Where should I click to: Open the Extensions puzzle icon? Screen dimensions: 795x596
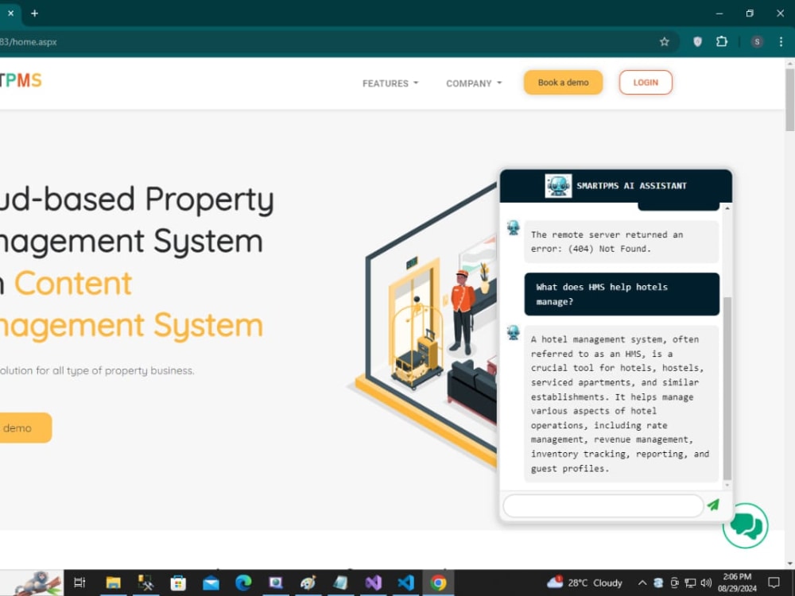point(722,41)
